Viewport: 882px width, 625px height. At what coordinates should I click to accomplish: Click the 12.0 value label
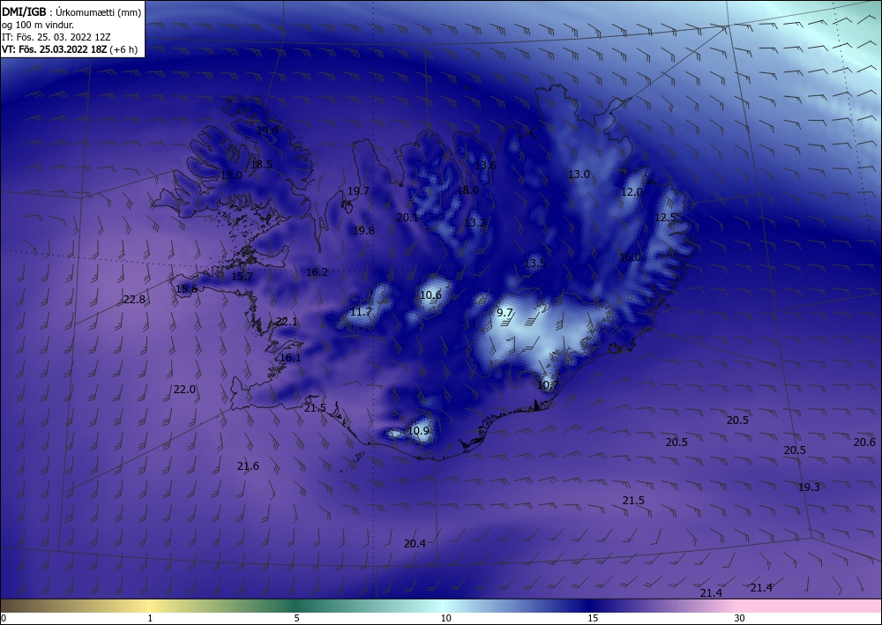[x=632, y=192]
